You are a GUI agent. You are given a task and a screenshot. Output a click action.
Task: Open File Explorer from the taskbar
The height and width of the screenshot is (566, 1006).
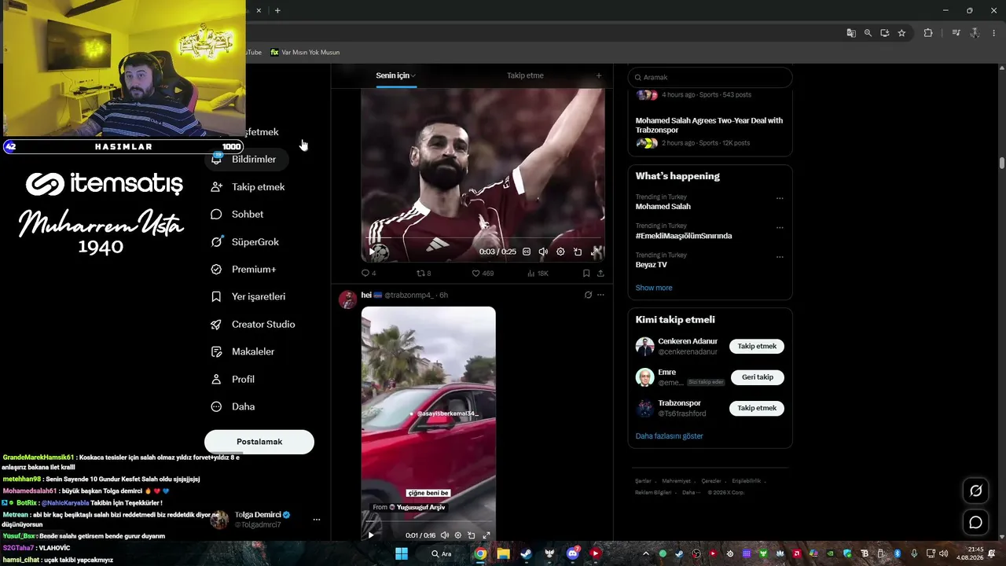coord(503,553)
